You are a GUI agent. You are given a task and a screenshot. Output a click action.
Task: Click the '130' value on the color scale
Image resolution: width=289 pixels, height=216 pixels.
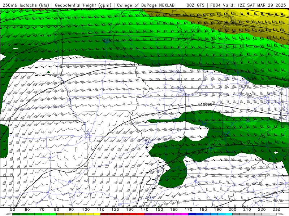coord(130,210)
